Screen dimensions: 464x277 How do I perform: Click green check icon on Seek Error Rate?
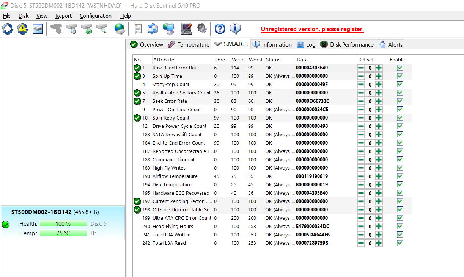click(137, 101)
